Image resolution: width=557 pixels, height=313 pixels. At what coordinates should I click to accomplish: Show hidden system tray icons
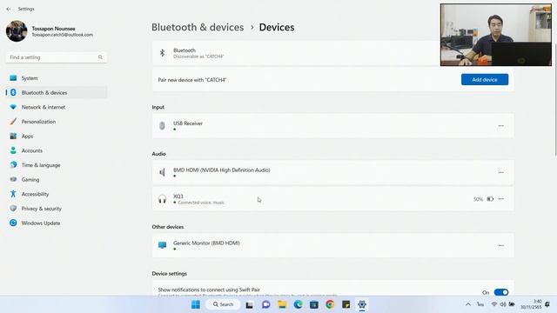tap(468, 304)
